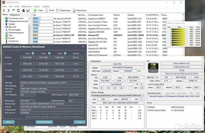Expand the Сервер tree node arrow
Viewport: 205px width, 133px height.
tap(3, 24)
